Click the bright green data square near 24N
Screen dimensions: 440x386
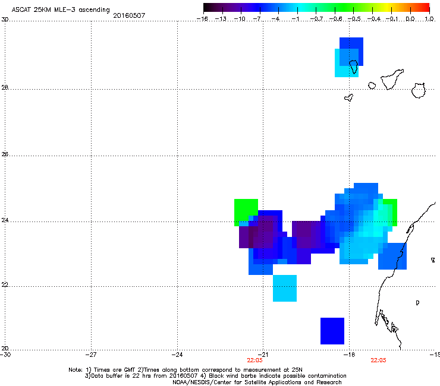coord(245,209)
